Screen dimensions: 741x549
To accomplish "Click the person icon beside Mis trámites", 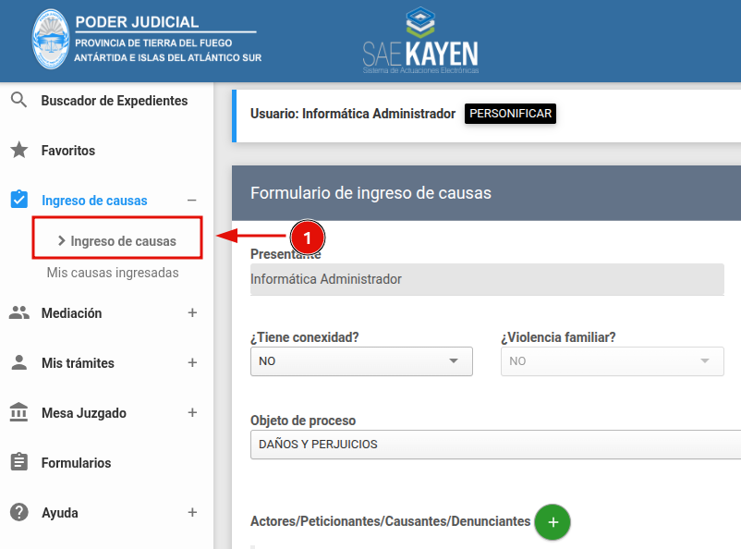I will click(18, 362).
